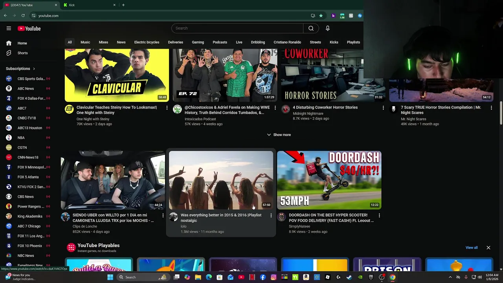This screenshot has height=283, width=503.
Task: Open NBA subscription in sidebar
Action: pos(28,138)
